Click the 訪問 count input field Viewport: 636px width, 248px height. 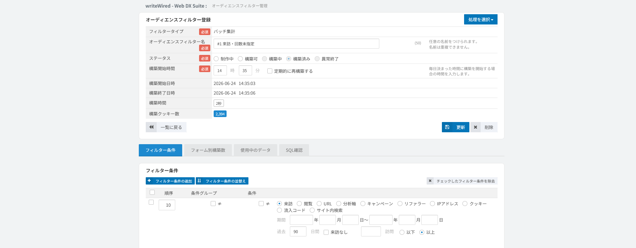371,231
